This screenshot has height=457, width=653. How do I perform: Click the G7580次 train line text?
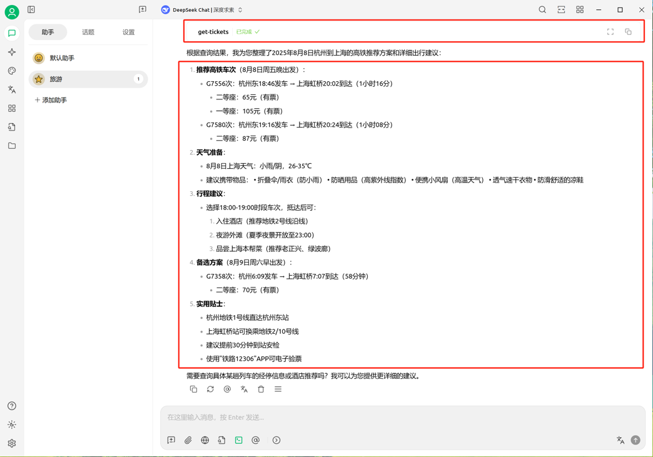tap(300, 125)
